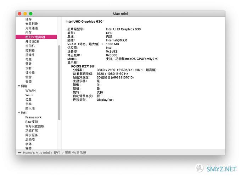Select the highlighted 图形卡/显示器 row
The height and width of the screenshot is (176, 241).
tap(36, 37)
